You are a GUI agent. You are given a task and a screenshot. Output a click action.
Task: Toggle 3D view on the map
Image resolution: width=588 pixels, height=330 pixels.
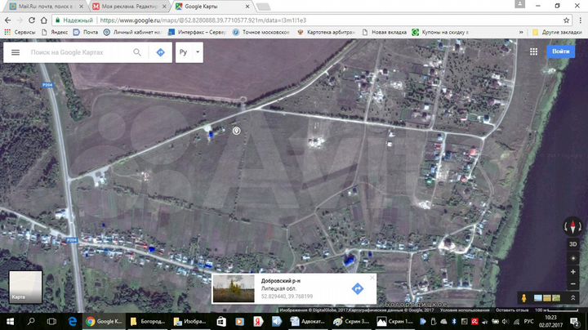coord(572,243)
